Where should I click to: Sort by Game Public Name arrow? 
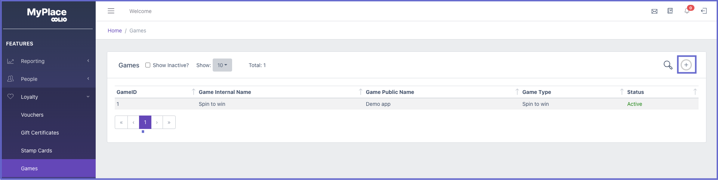click(x=517, y=92)
